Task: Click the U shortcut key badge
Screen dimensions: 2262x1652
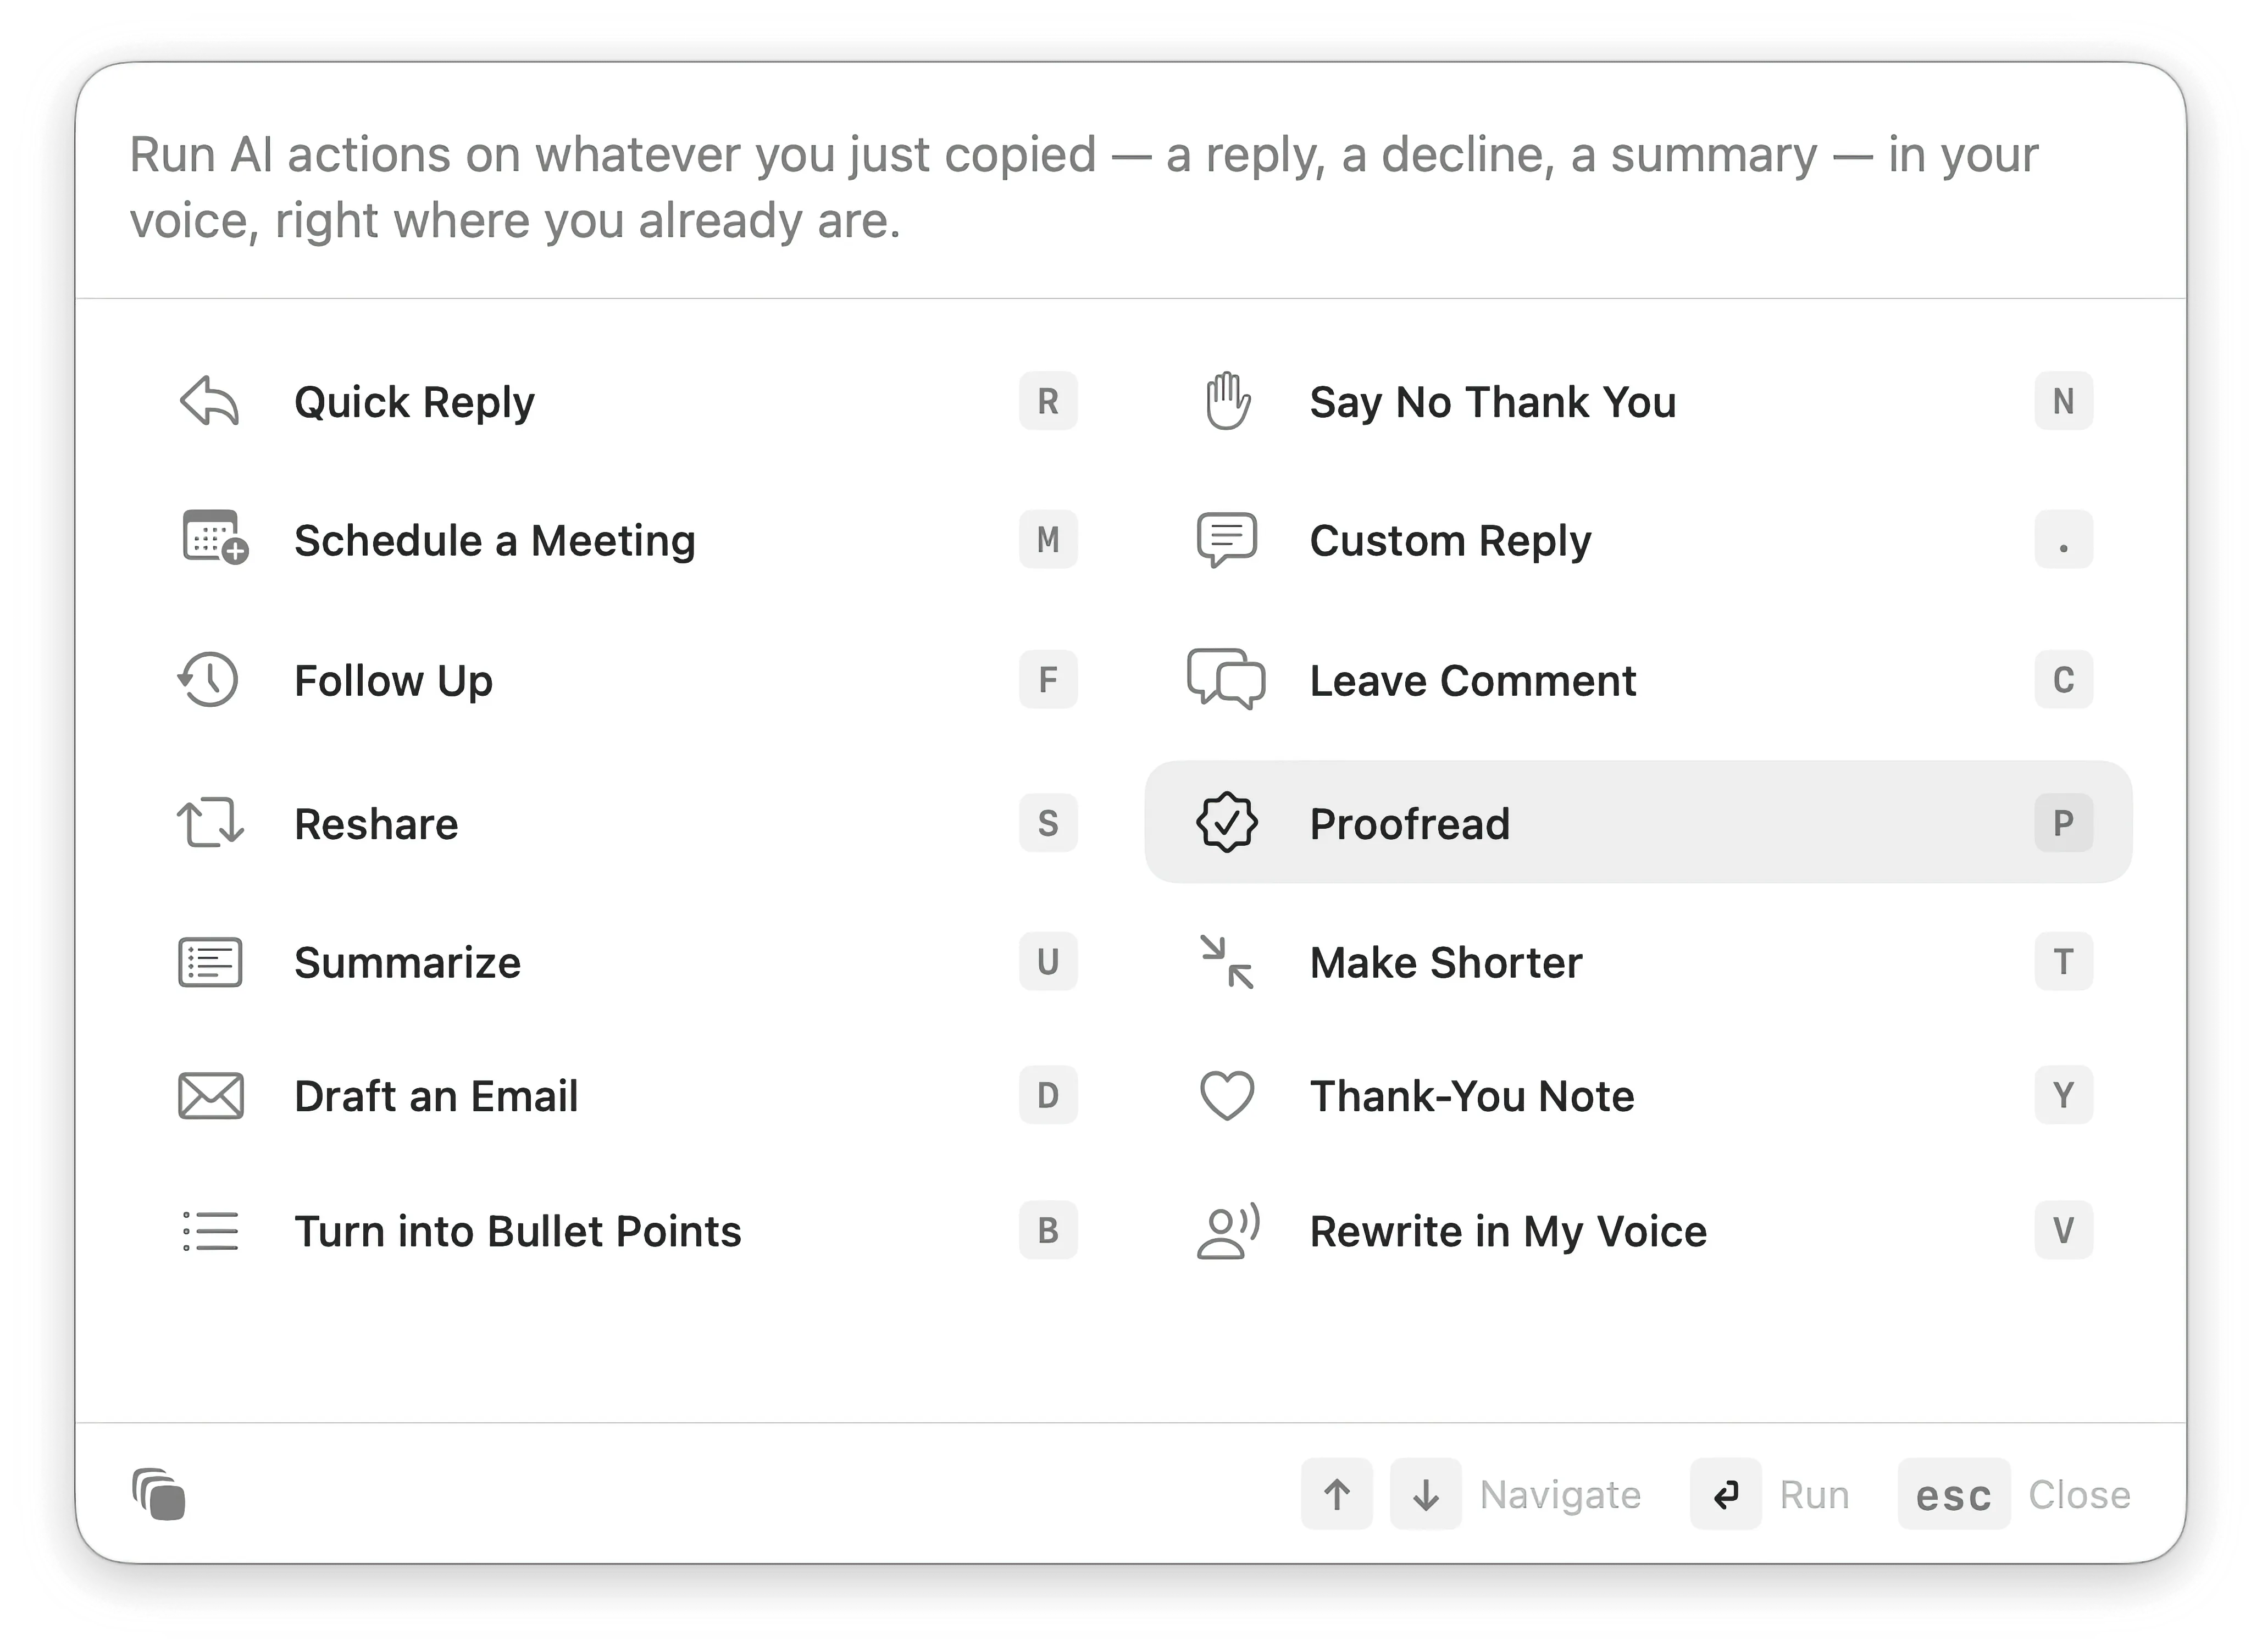Action: 1048,962
